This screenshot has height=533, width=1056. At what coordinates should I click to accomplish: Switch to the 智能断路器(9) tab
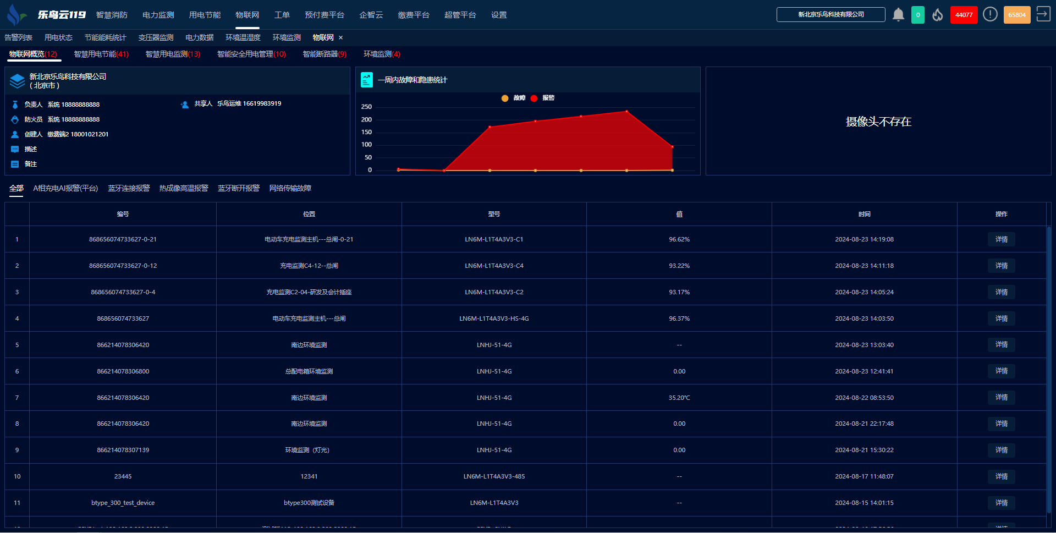pos(324,54)
